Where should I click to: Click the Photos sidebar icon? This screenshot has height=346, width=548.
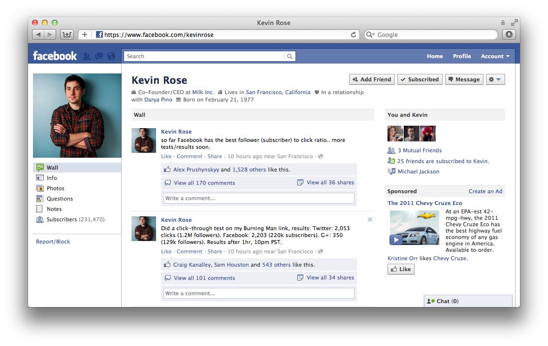[x=40, y=188]
